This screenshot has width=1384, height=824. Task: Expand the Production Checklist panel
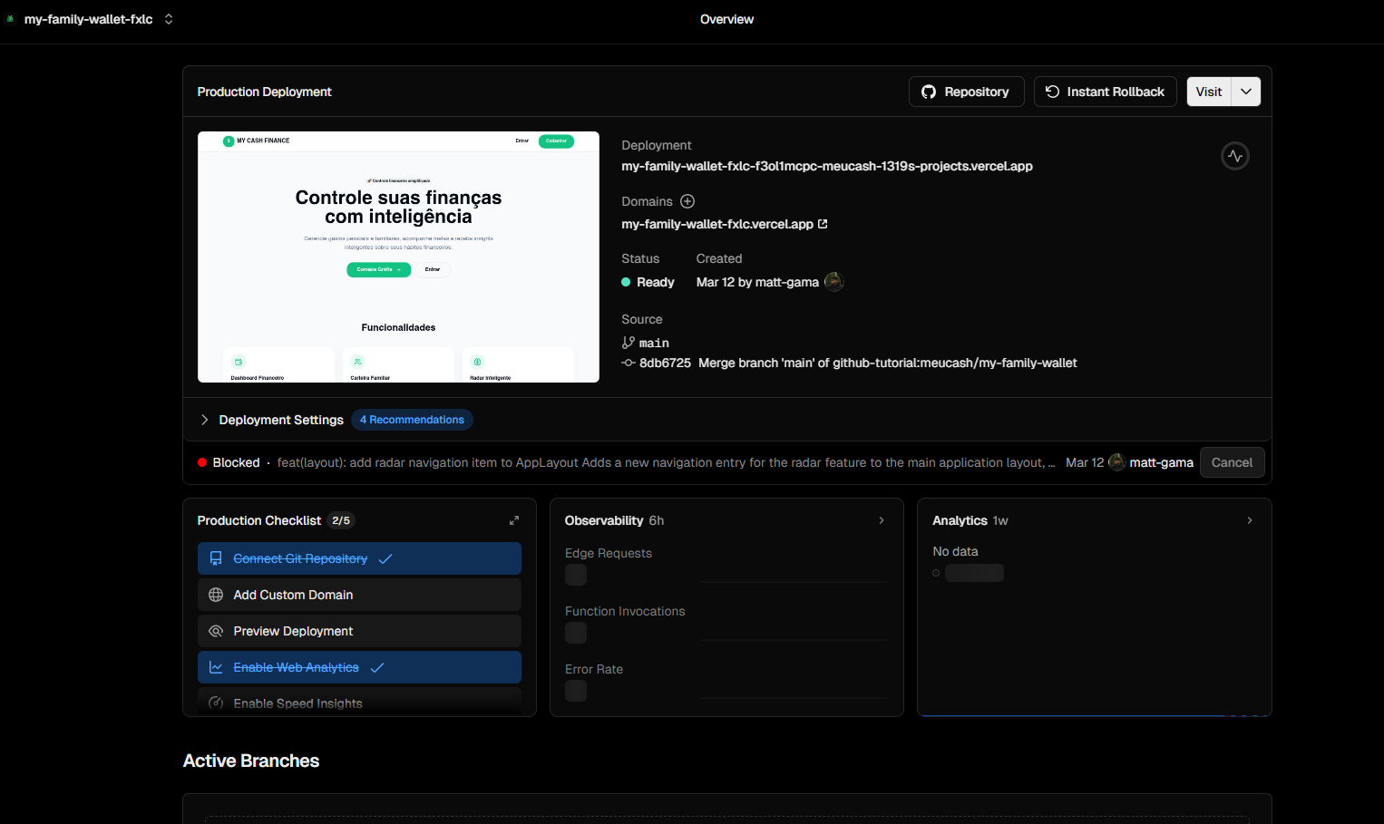514,520
